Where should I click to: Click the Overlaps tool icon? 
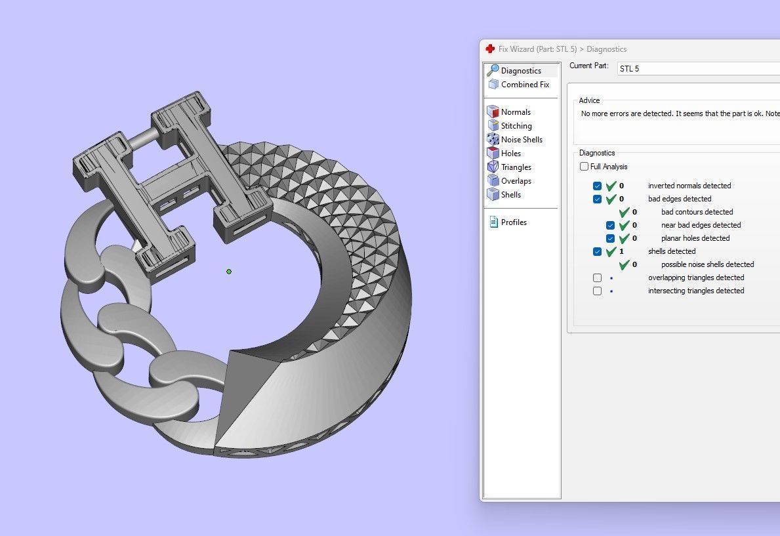pos(493,180)
